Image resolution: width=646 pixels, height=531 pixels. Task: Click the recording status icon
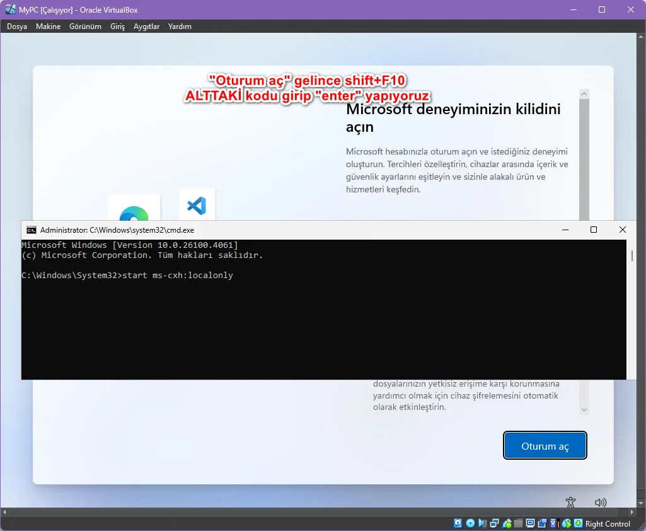542,523
